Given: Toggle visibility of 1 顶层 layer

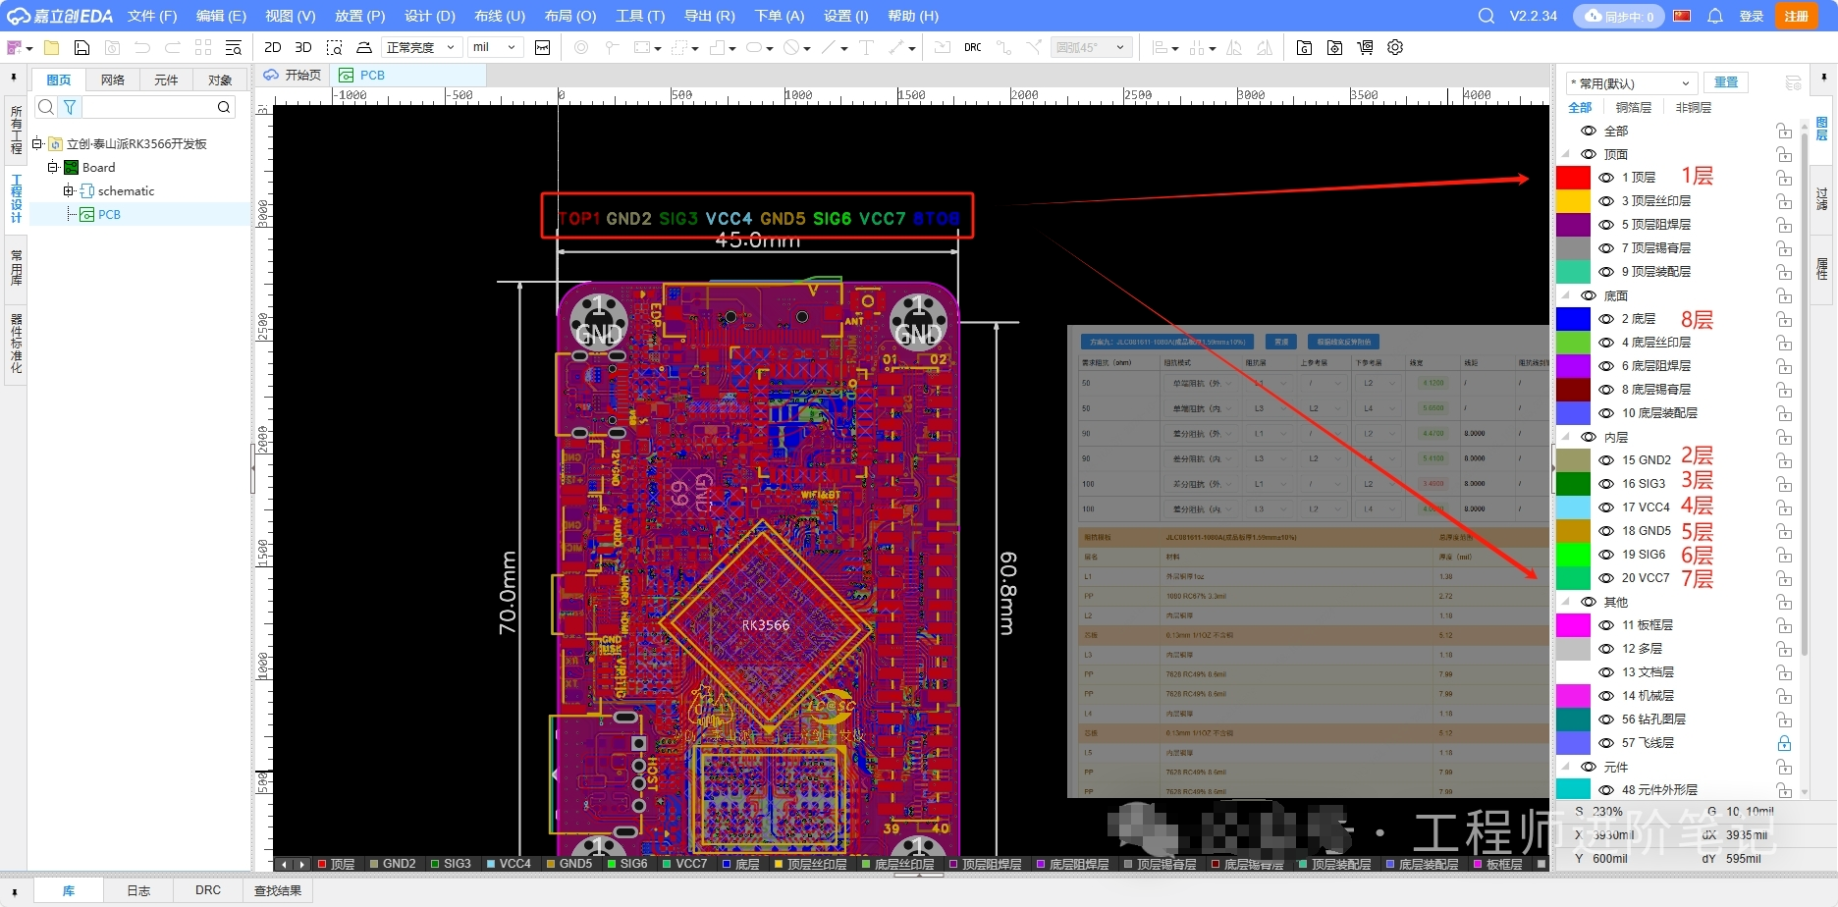Looking at the screenshot, I should point(1606,178).
